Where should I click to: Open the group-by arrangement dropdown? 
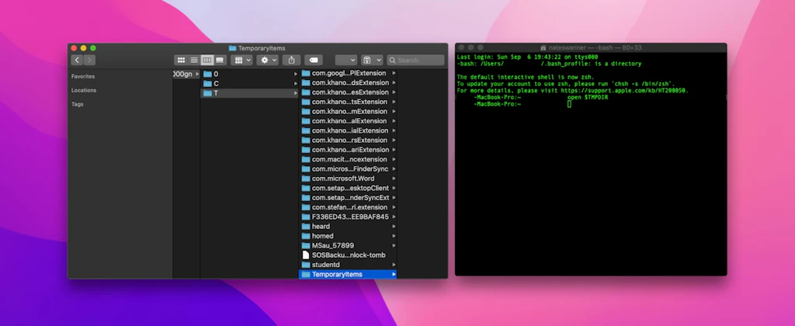pos(241,61)
